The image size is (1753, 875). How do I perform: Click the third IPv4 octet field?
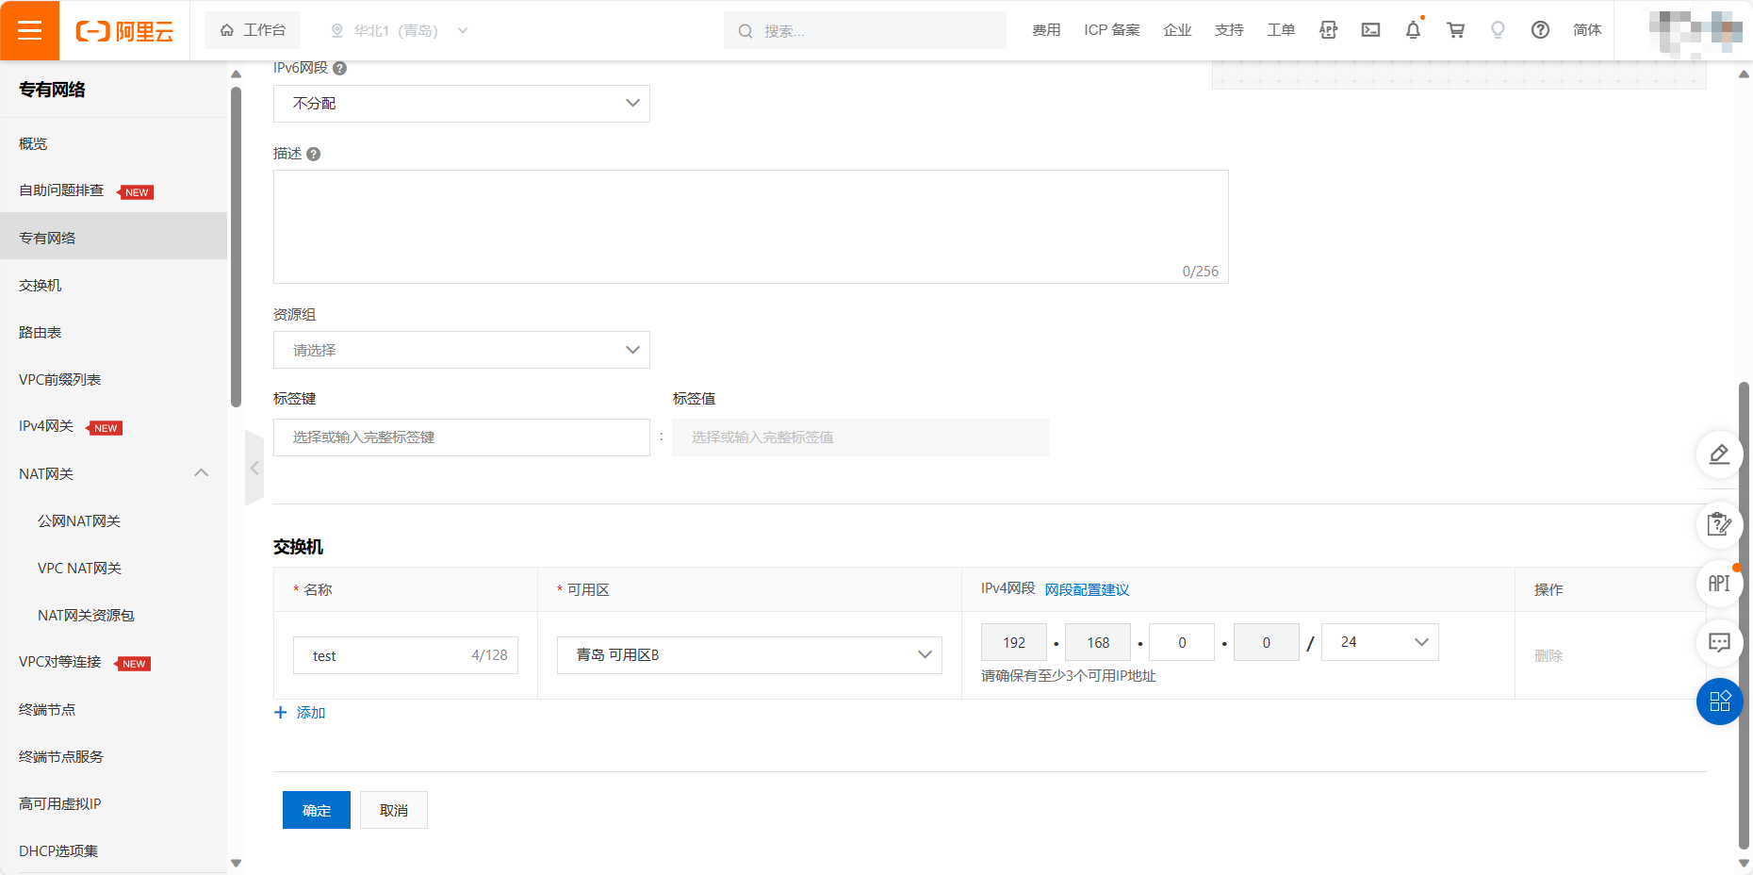click(x=1182, y=642)
